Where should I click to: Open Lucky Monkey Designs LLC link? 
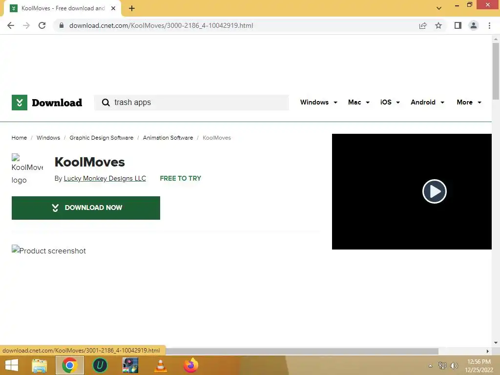click(105, 179)
